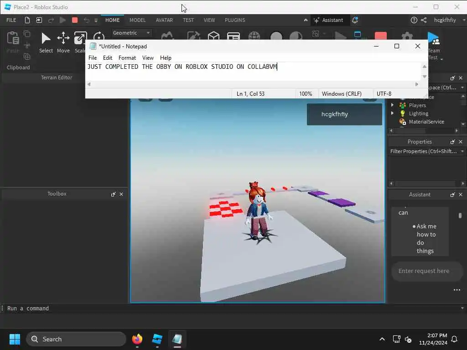The width and height of the screenshot is (467, 350).
Task: Click the New file icon in Studio toolbar
Action: pyautogui.click(x=27, y=20)
